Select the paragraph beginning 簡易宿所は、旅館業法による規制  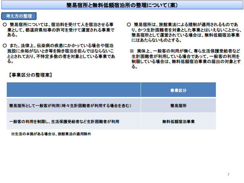point(184,32)
